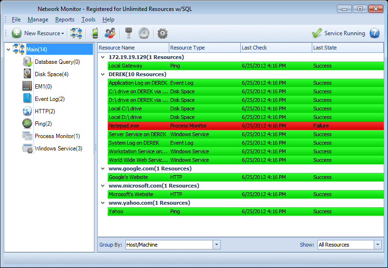Click the Ping radar icon

27,123
